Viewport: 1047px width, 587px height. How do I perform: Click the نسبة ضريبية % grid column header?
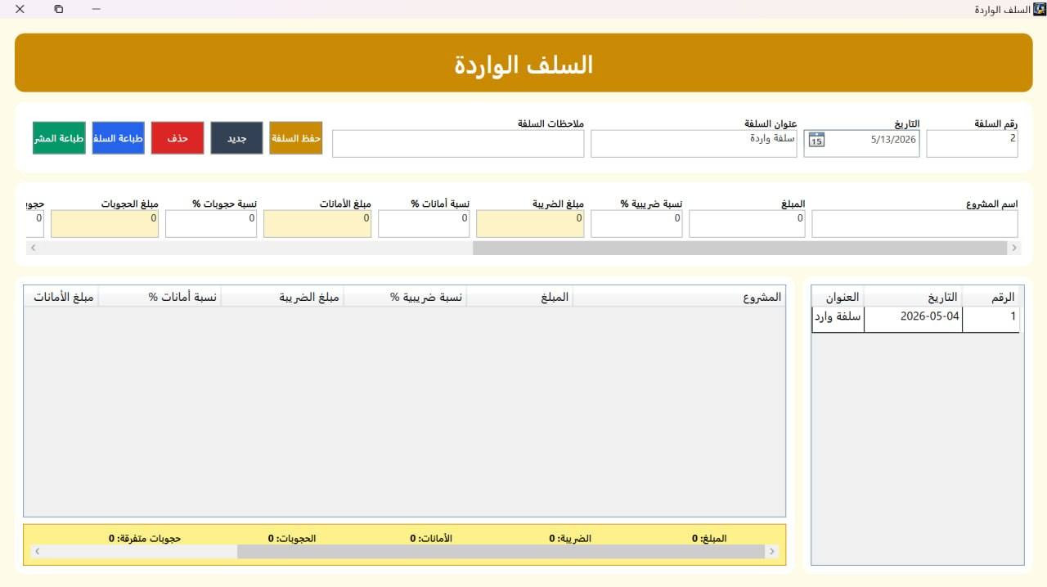tap(405, 298)
